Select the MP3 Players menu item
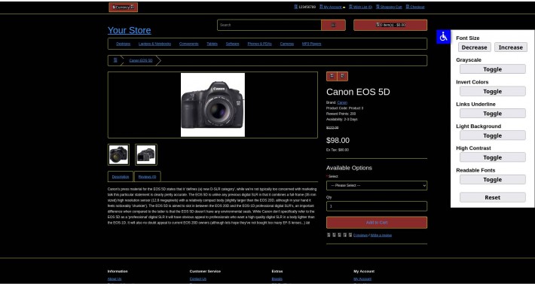 point(311,44)
